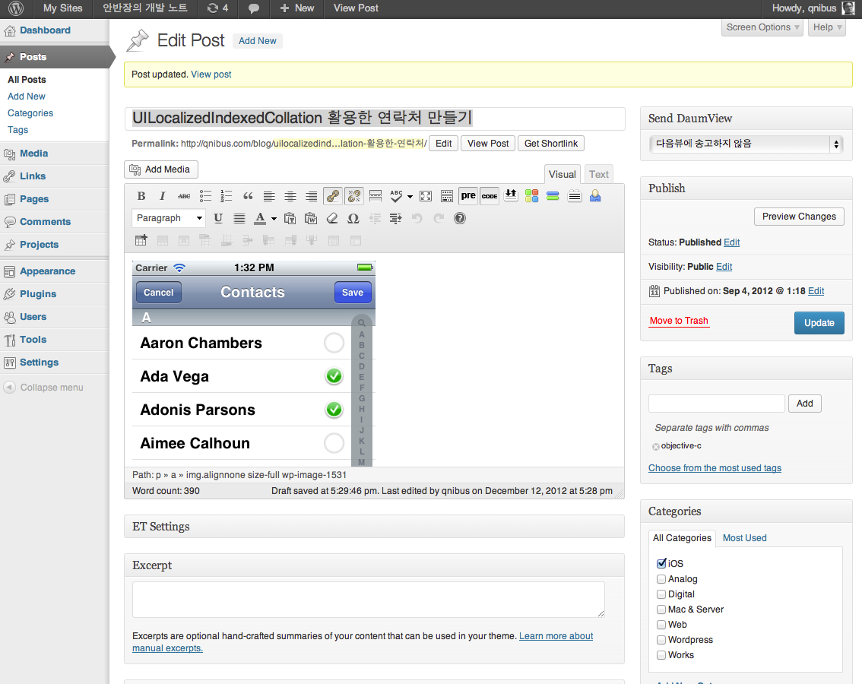Open the Paragraph format dropdown
The image size is (862, 684).
[169, 218]
